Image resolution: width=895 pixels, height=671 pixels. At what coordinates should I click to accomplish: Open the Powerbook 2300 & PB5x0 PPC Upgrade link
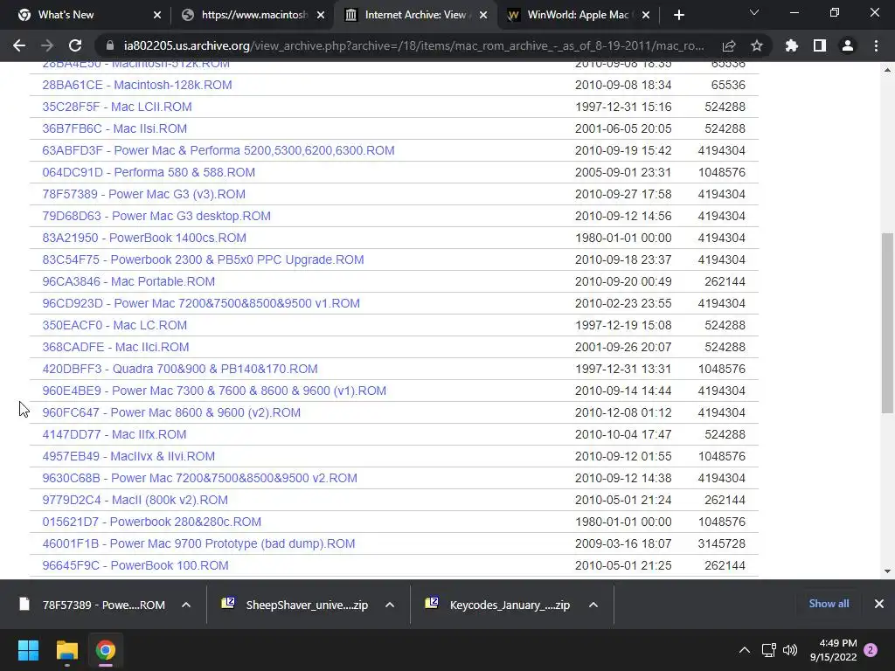tap(203, 259)
